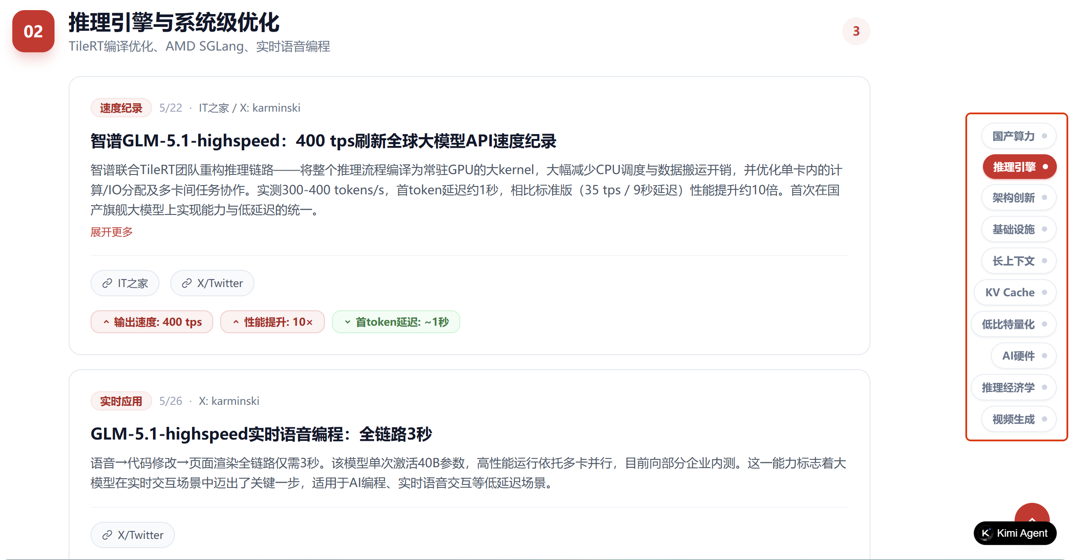Click the dot beside 国产算力
Image resolution: width=1070 pixels, height=560 pixels.
[x=1045, y=136]
